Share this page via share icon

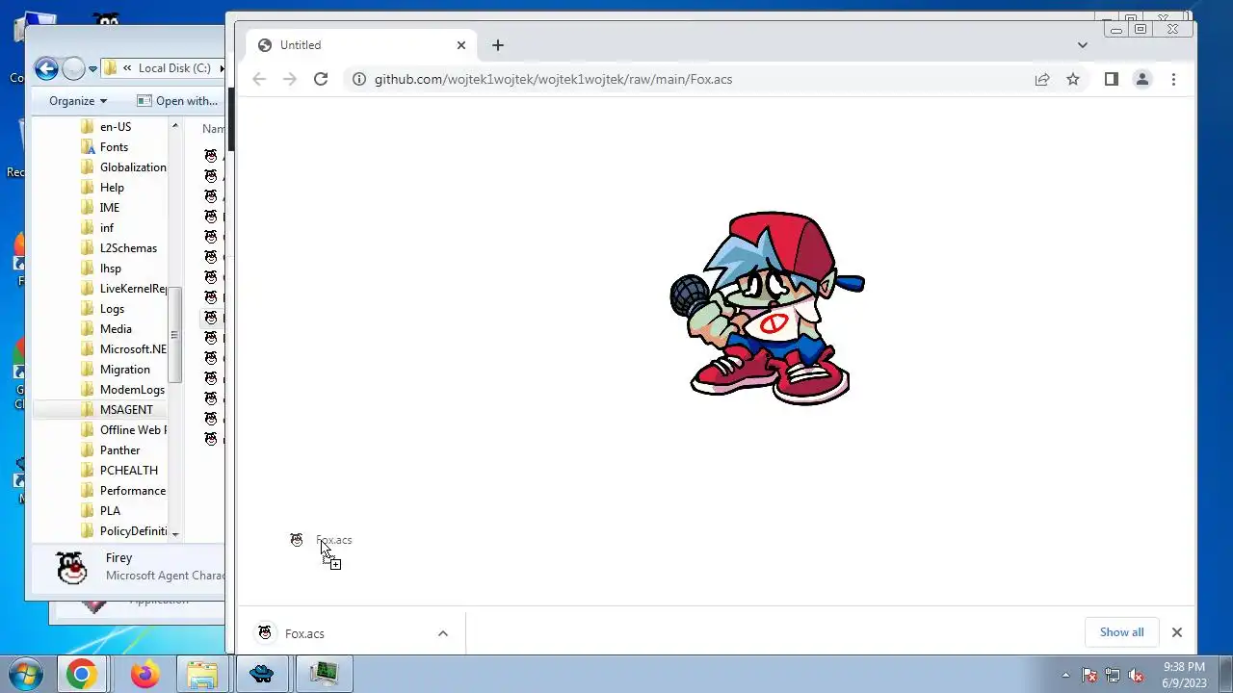coord(1042,79)
